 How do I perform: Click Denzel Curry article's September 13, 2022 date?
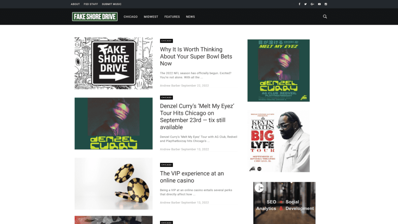click(x=195, y=149)
